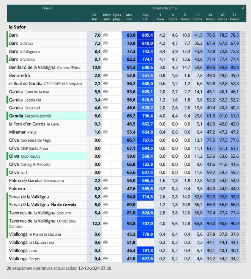Sort by the Intensitat column header
251x279 pixels.
[x=107, y=17]
